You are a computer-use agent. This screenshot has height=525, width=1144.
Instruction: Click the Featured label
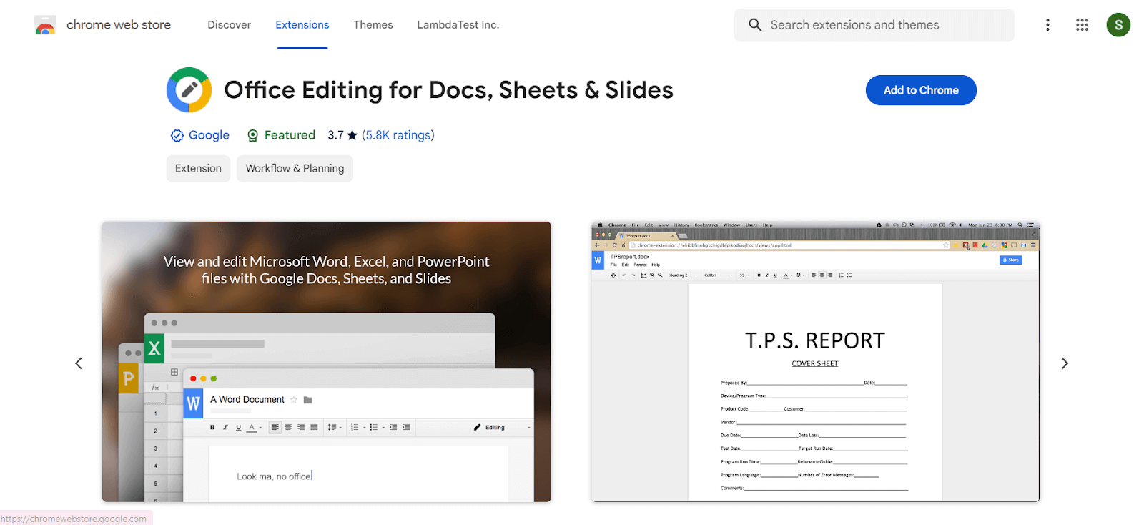tap(290, 135)
